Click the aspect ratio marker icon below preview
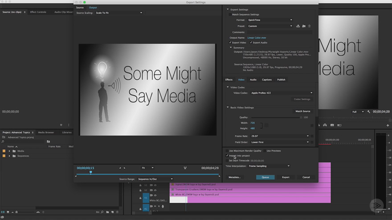The width and height of the screenshot is (392, 220). point(185,168)
